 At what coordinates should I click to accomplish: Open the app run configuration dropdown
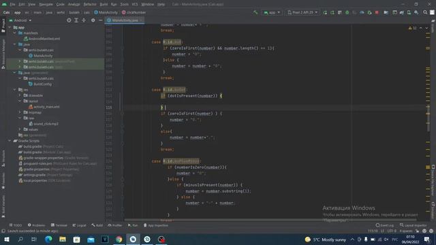pyautogui.click(x=272, y=12)
